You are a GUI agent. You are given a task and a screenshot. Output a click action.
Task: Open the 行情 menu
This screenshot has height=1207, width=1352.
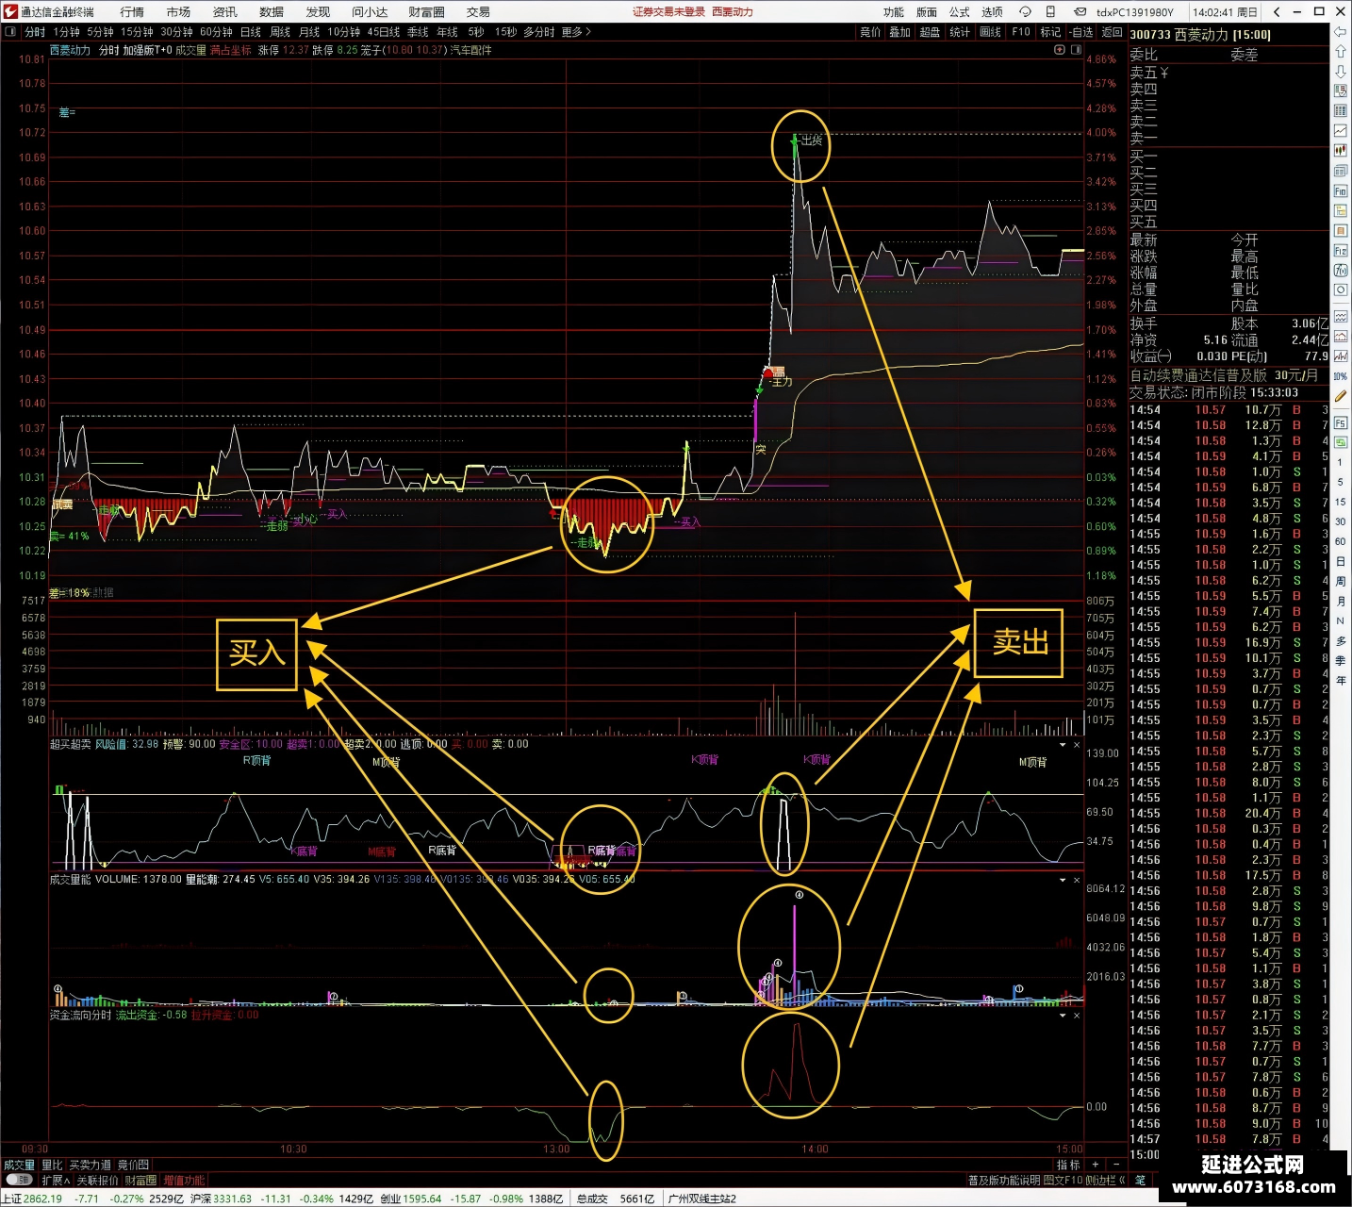coord(132,12)
